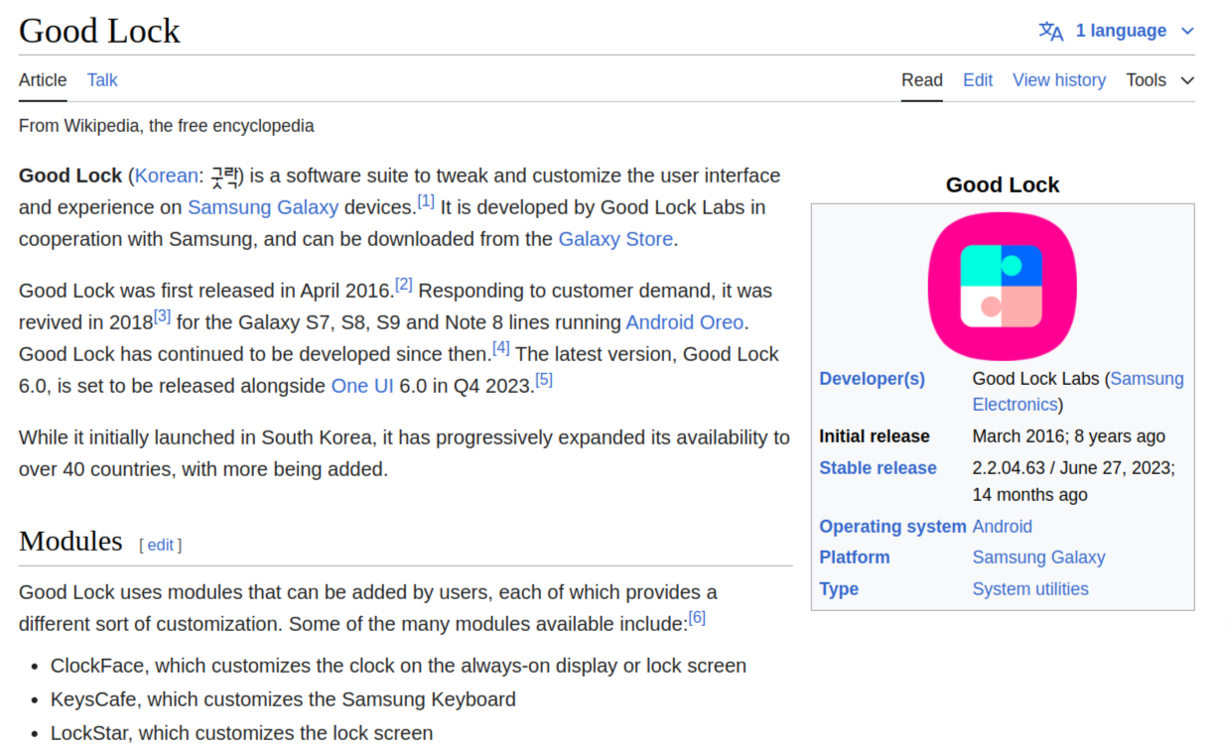Viewport: 1229px width, 752px height.
Task: Click the Modules section heading
Action: pyautogui.click(x=70, y=541)
